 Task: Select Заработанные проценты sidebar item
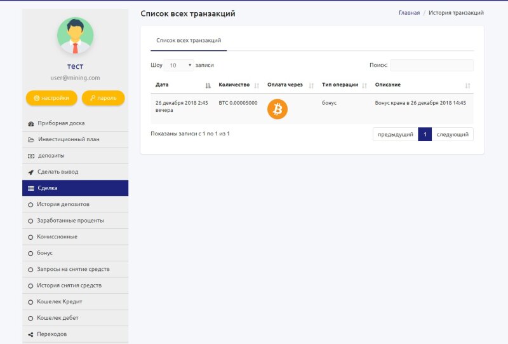tap(70, 221)
